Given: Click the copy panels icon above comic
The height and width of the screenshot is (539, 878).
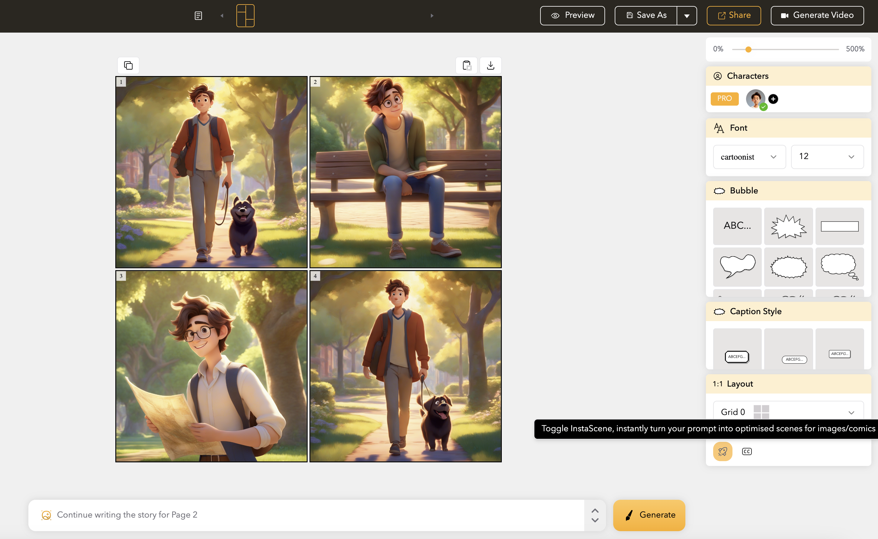Looking at the screenshot, I should click(x=128, y=65).
